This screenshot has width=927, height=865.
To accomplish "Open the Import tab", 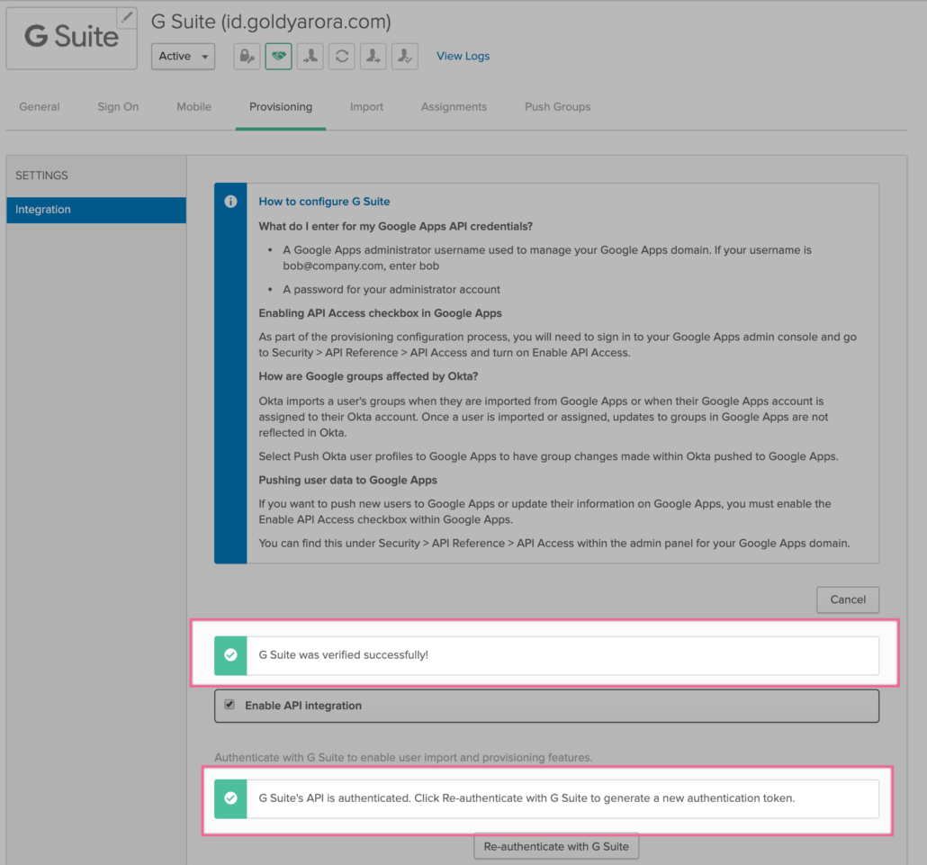I will pyautogui.click(x=366, y=107).
